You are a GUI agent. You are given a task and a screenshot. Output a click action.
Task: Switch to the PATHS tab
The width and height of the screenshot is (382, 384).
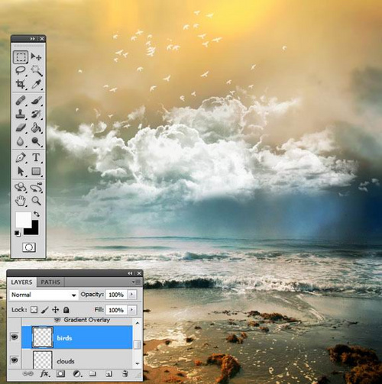click(x=50, y=282)
